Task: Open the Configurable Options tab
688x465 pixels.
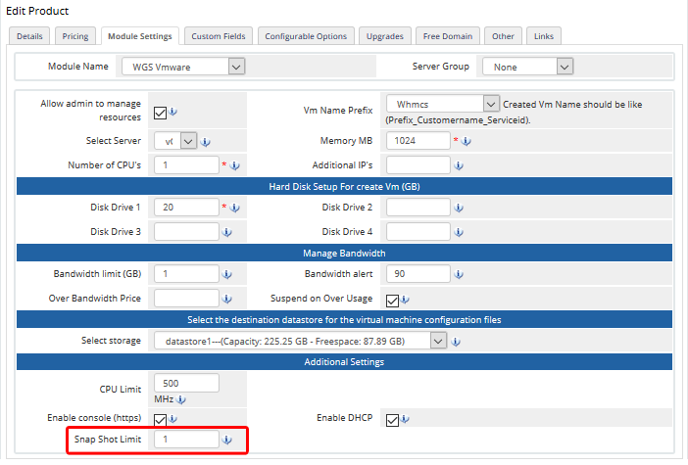Action: coord(308,36)
